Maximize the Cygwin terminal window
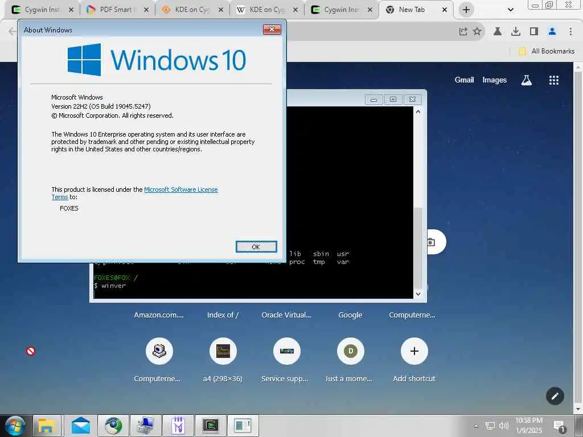The image size is (583, 437). pos(393,99)
